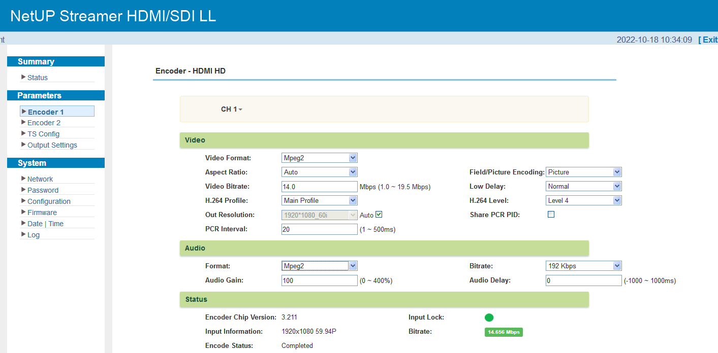Go to Firmware page
This screenshot has height=353, width=718.
coord(42,213)
